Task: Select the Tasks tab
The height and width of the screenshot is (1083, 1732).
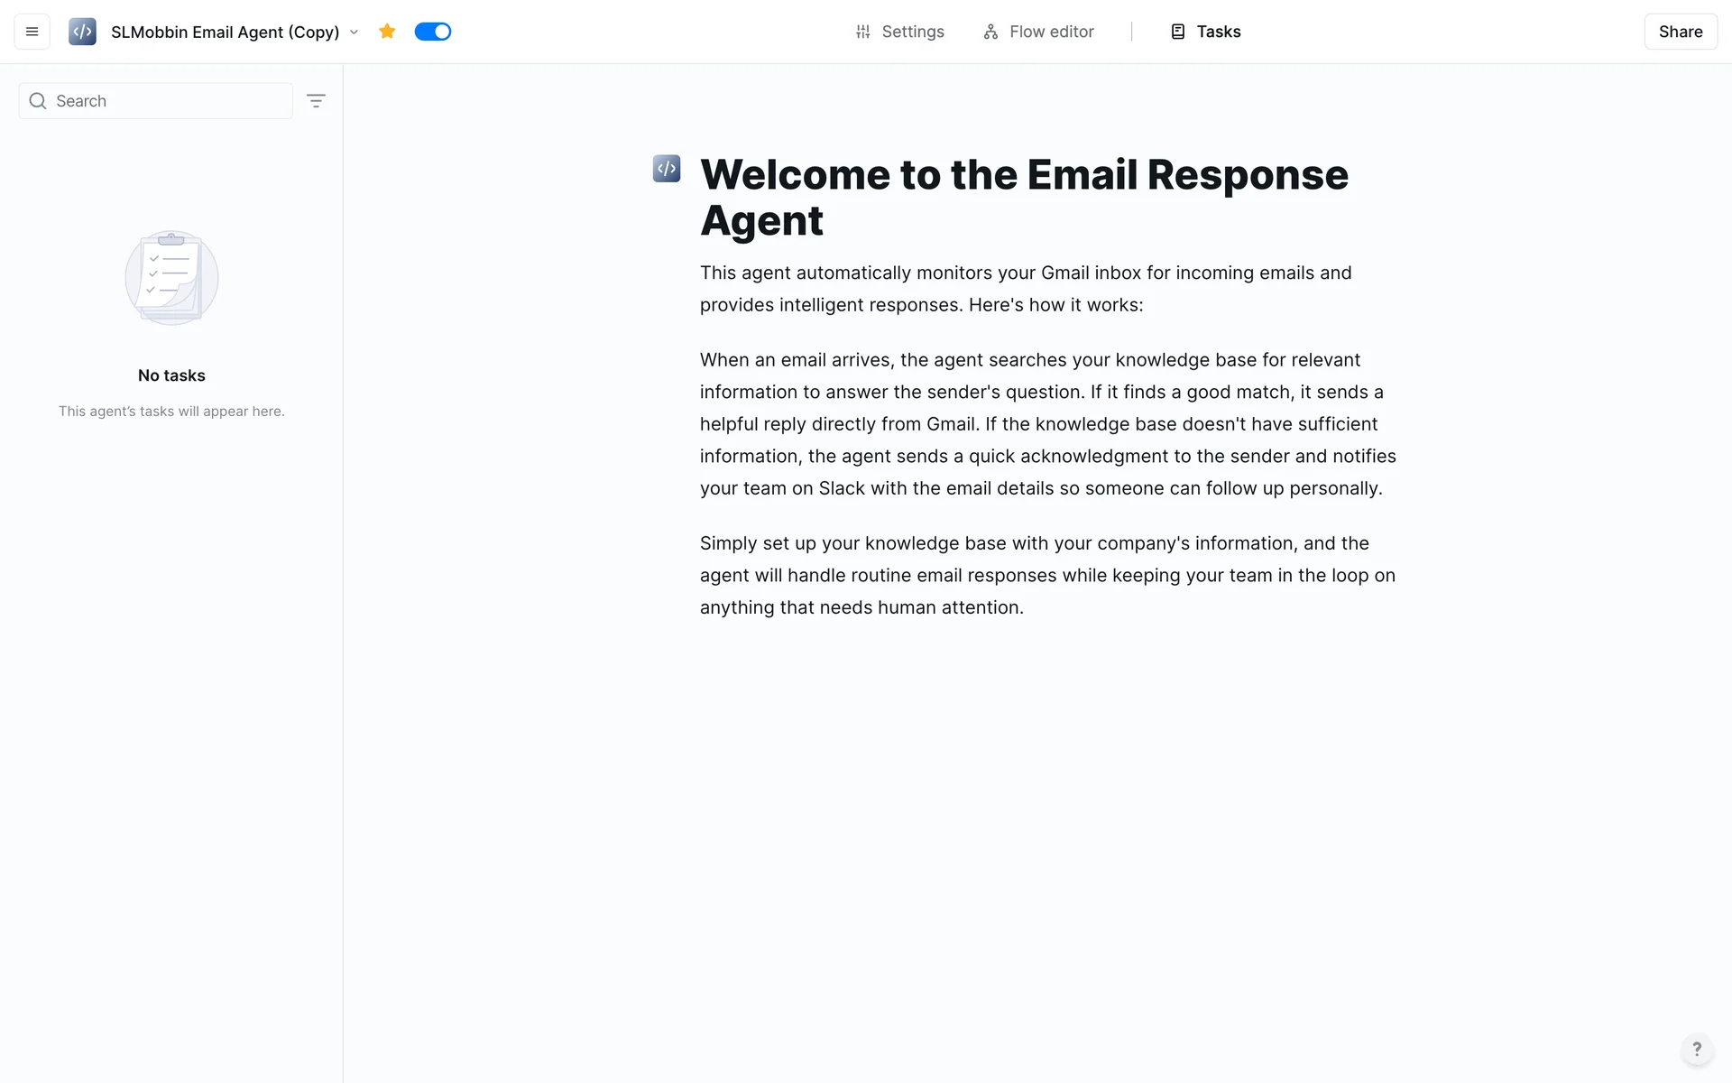Action: pos(1218,32)
